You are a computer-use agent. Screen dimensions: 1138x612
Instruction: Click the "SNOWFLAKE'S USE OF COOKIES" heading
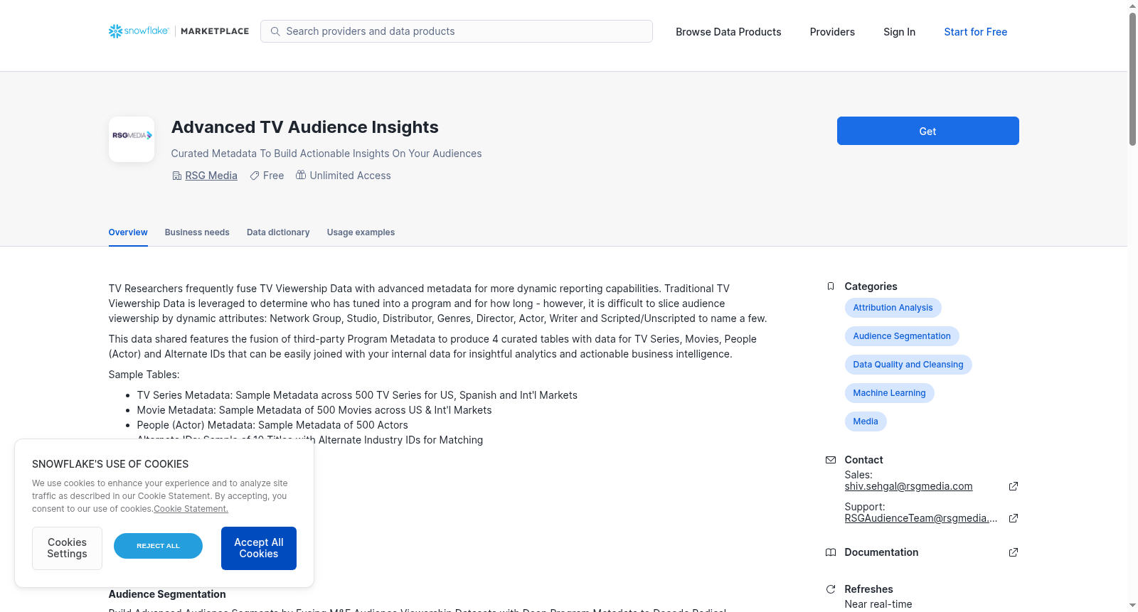(x=110, y=464)
